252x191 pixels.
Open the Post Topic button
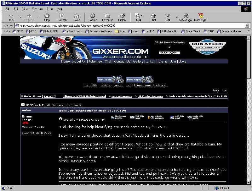[x=110, y=79]
